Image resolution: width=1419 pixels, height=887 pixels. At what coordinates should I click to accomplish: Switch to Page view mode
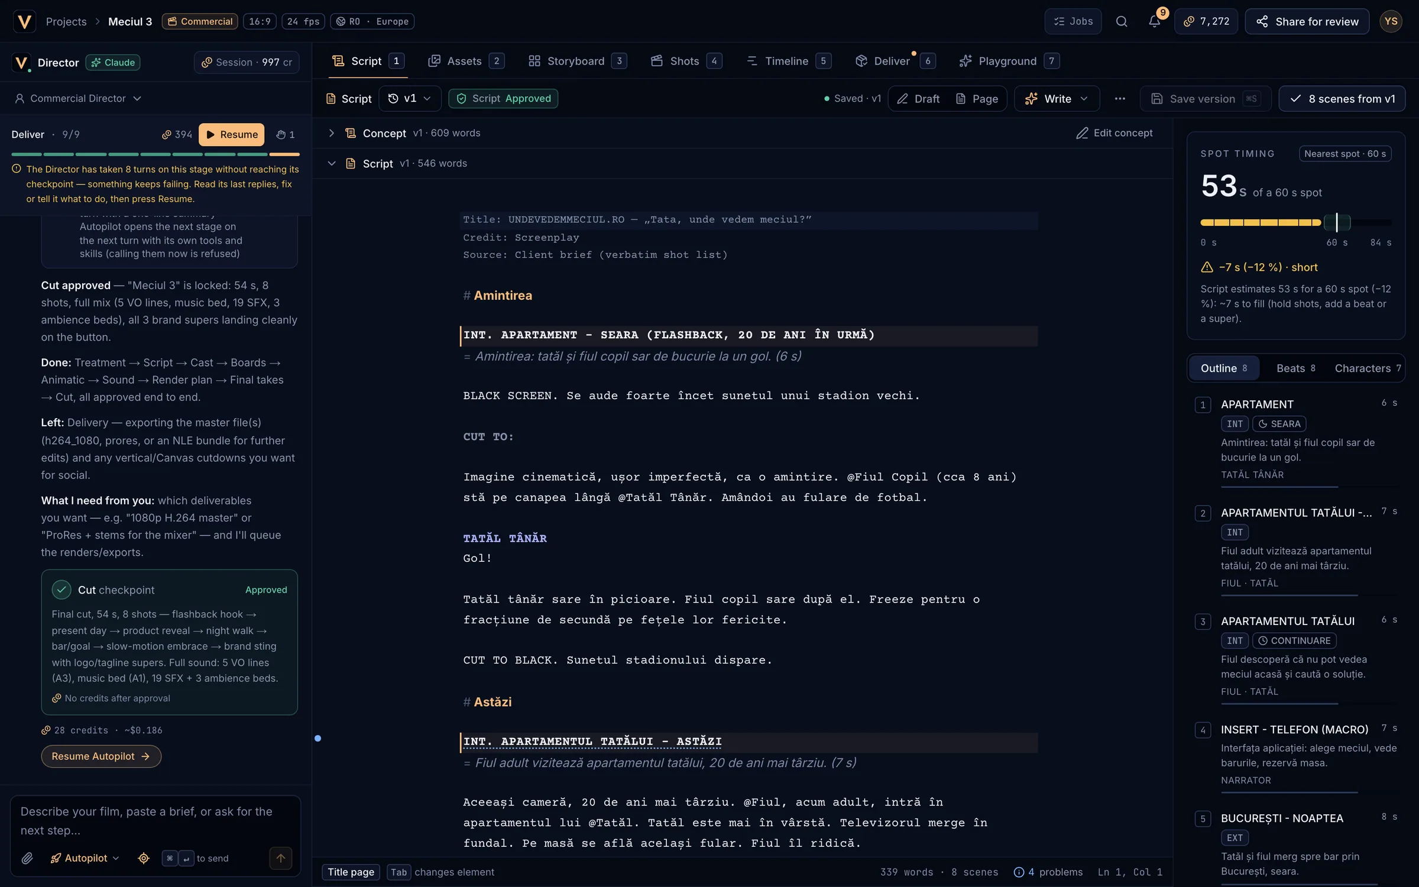977,99
